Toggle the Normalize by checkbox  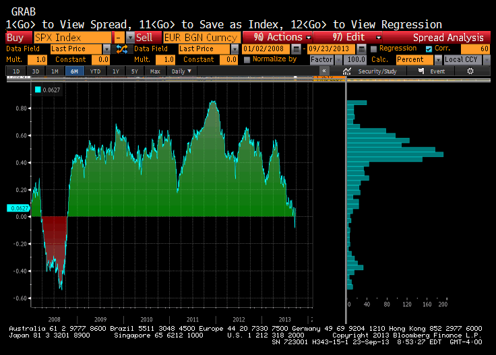coord(247,59)
